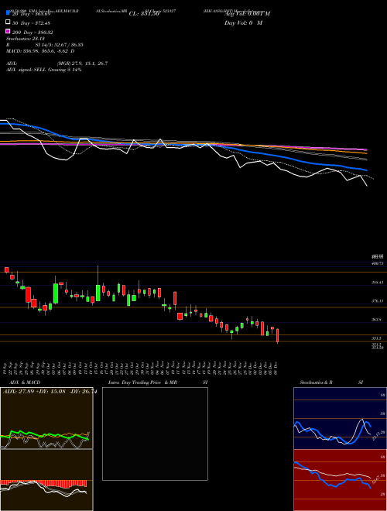The height and width of the screenshot is (511, 387).
Task: Click the blue 20 Day legend swatch
Action: (9, 13)
